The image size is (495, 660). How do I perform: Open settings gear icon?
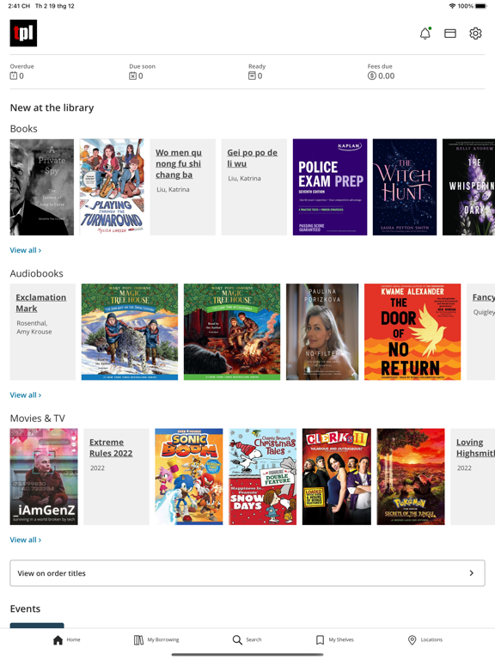[x=475, y=34]
